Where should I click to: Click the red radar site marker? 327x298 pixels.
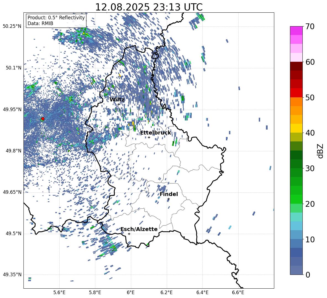tap(43, 119)
